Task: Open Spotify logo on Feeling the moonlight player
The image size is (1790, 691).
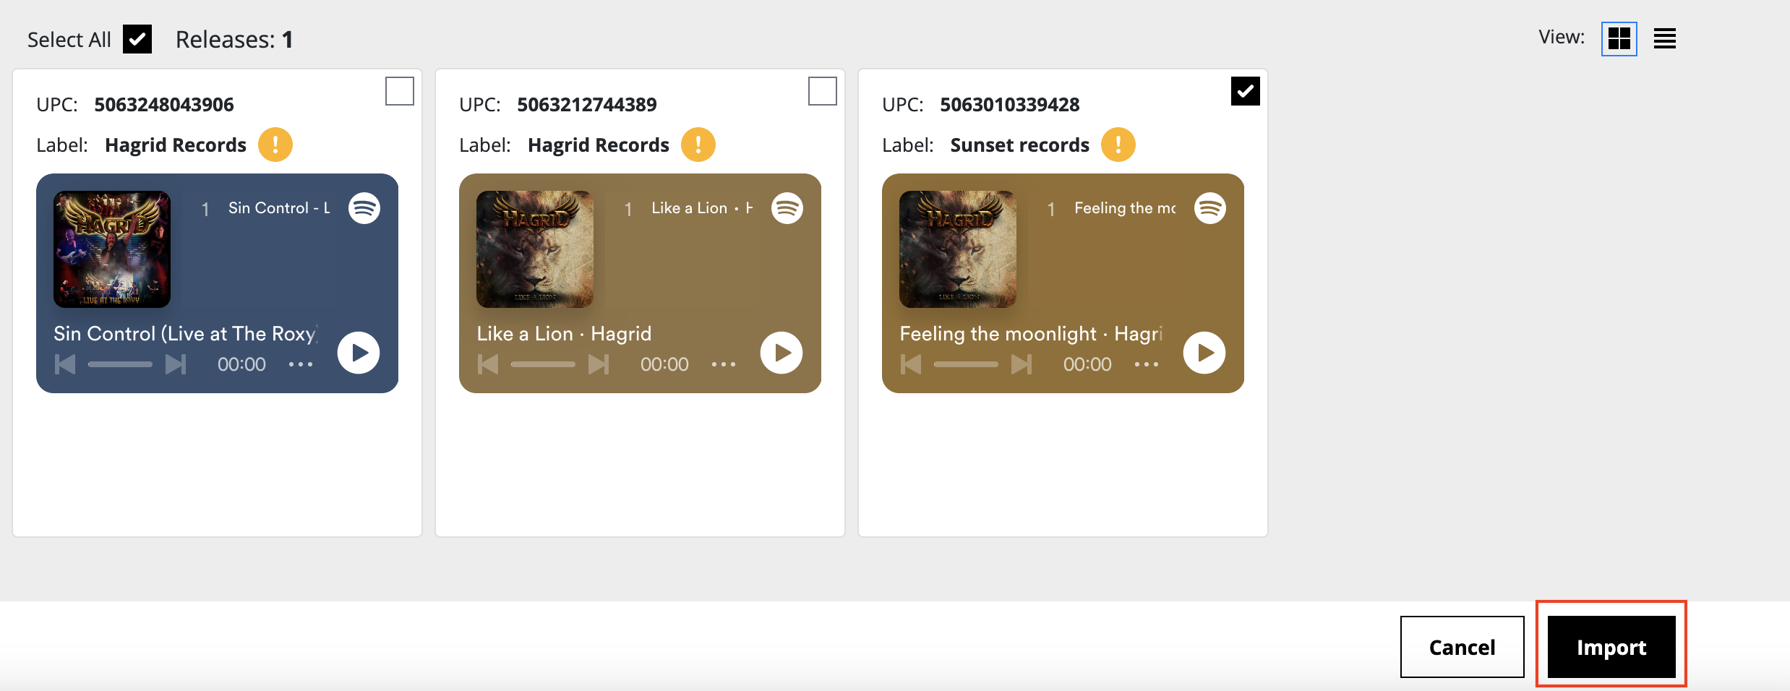Action: 1210,208
